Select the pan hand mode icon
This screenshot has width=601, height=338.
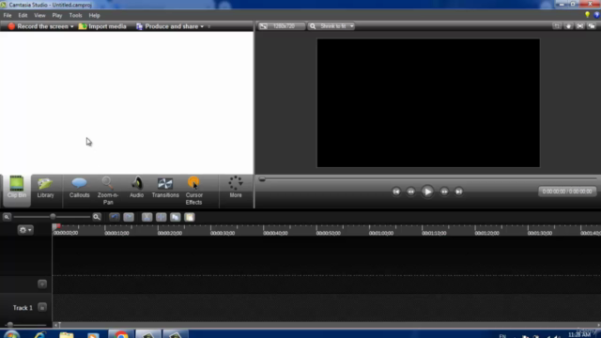[x=568, y=26]
